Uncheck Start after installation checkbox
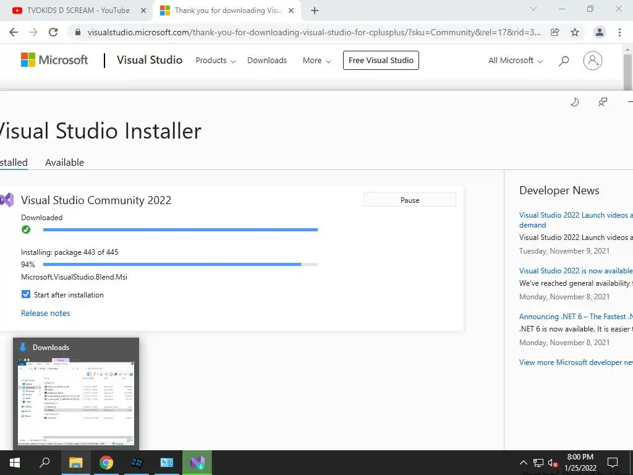The image size is (633, 475). point(26,294)
